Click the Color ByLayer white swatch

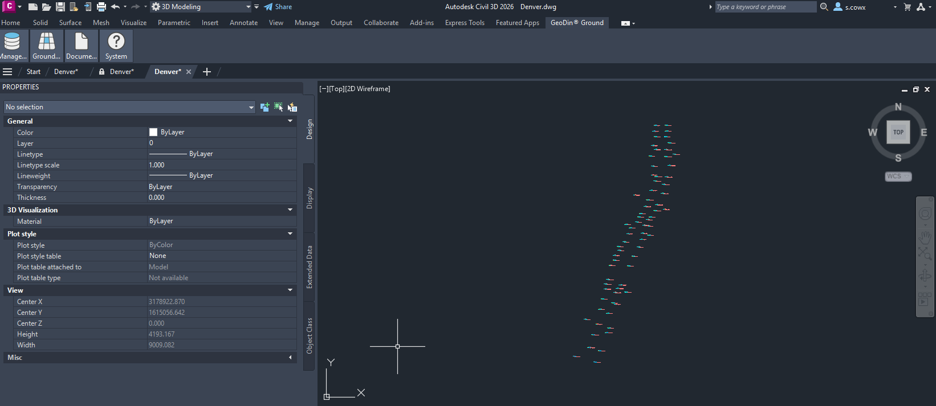(153, 132)
